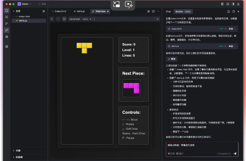Image resolution: width=246 pixels, height=161 pixels.
Task: Go forward in the webview browser
Action: point(58,19)
